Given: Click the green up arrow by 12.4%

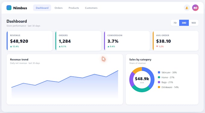Looking at the screenshot, I should [11, 46].
